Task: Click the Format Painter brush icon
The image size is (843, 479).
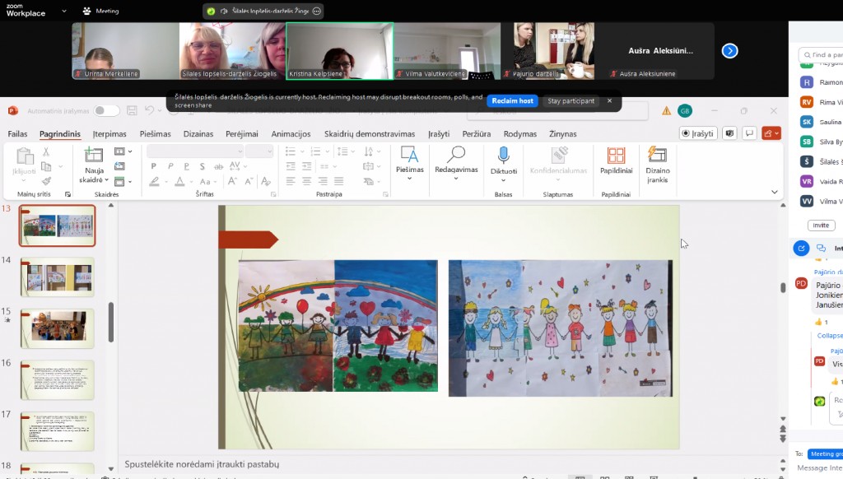Action: pyautogui.click(x=46, y=181)
